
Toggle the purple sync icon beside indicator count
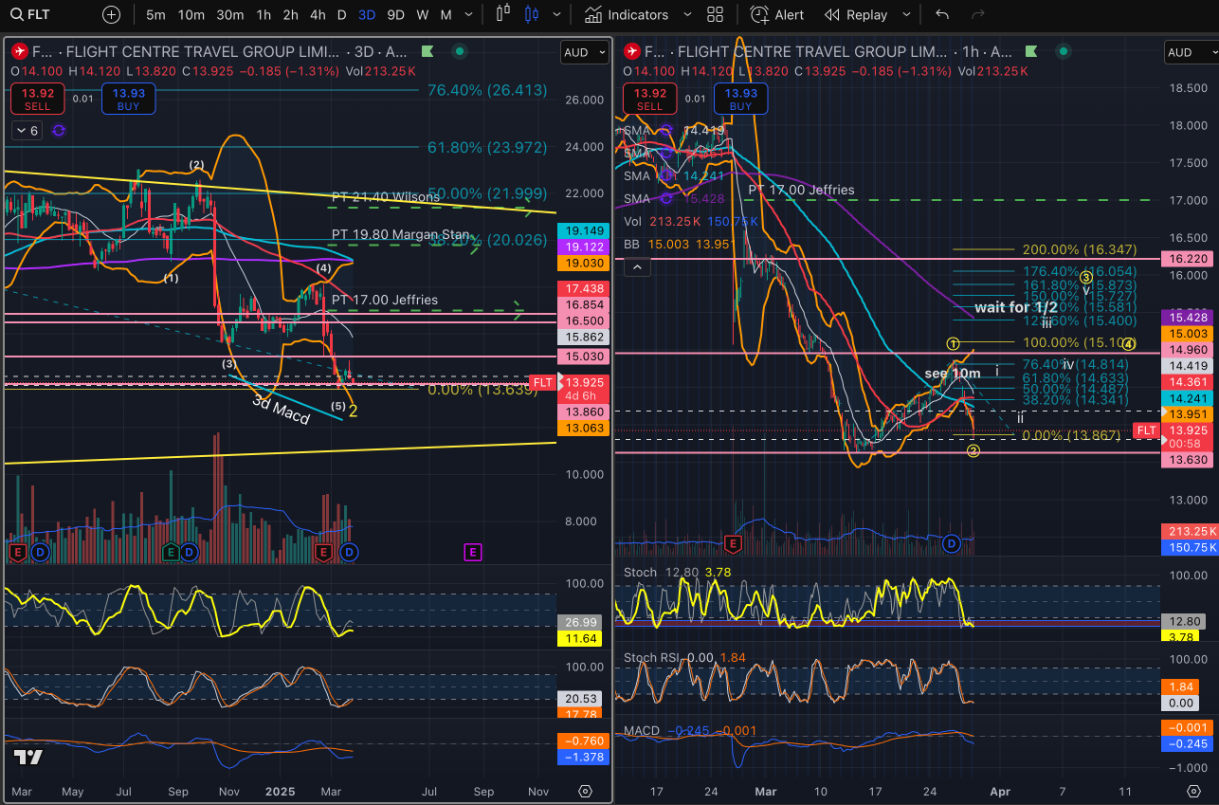(x=59, y=130)
